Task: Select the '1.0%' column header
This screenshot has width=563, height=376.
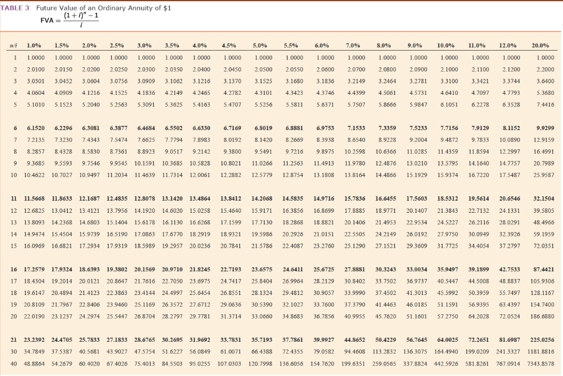Action: pos(34,46)
